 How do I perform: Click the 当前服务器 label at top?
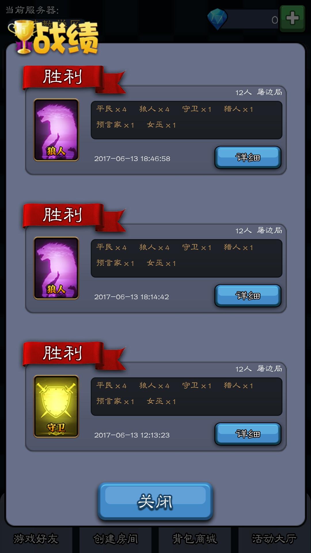[32, 10]
